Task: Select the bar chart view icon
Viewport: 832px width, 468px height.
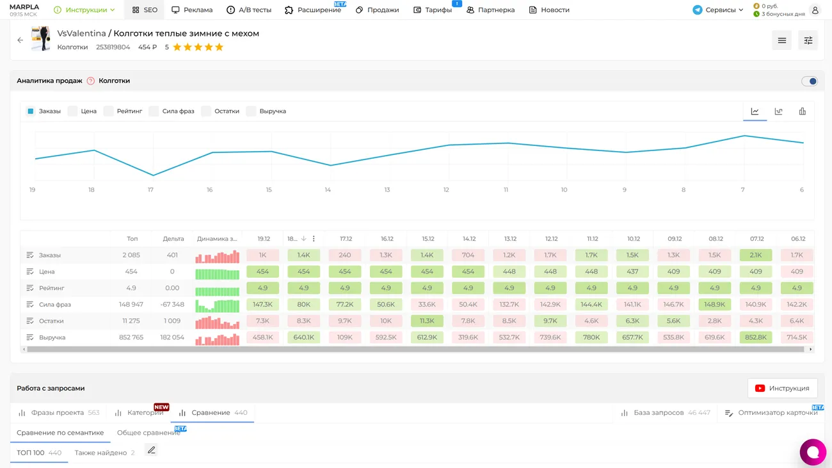Action: coord(802,111)
